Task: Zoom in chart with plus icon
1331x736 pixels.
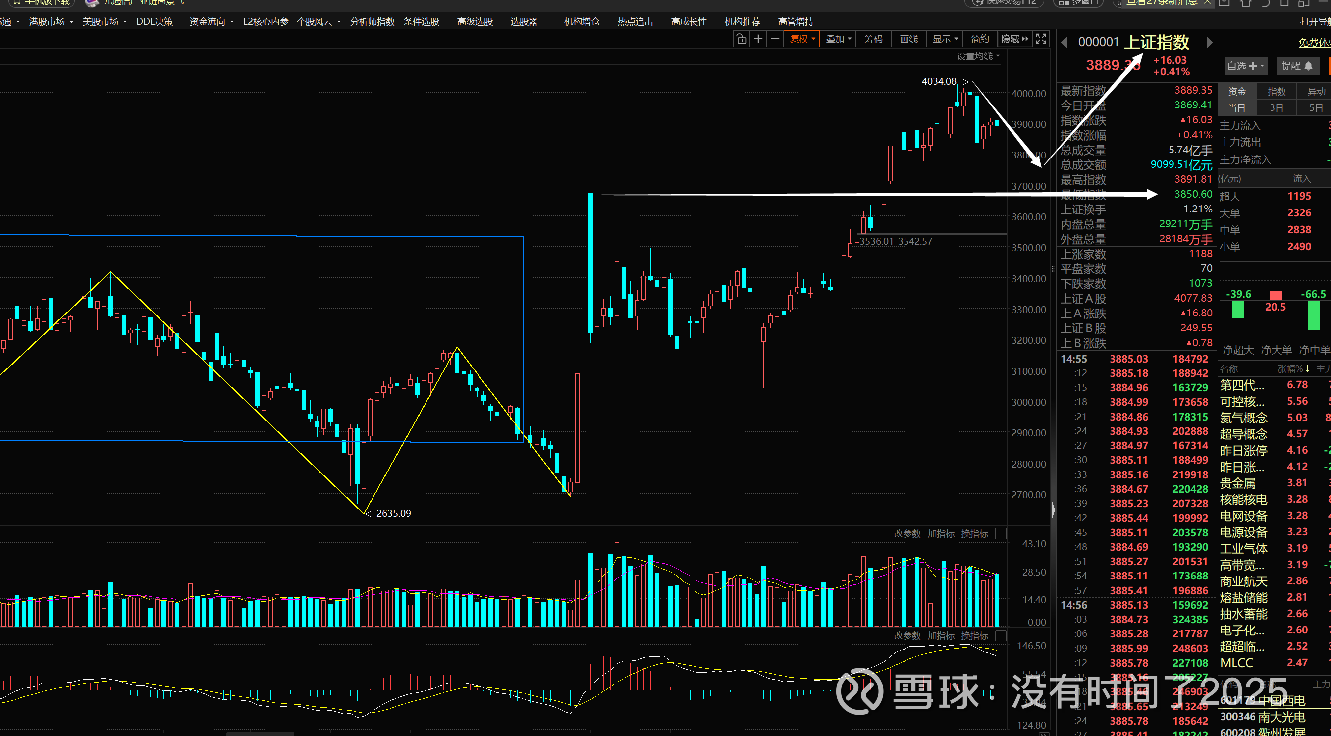Action: pos(758,39)
